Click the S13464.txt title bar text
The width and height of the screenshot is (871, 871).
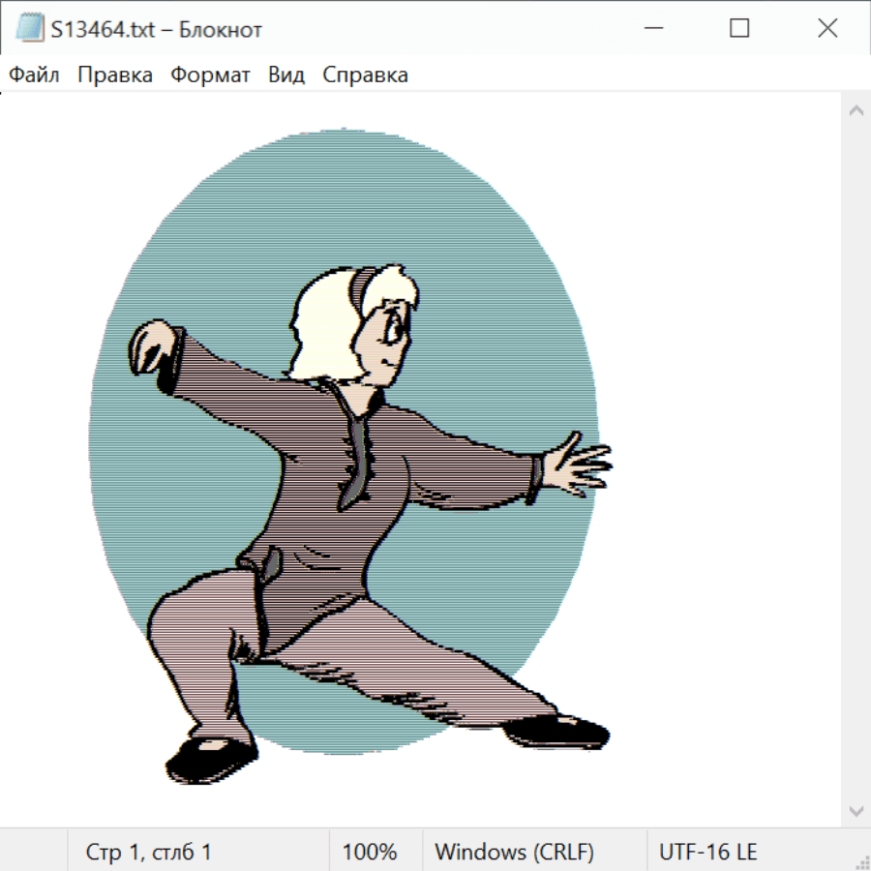point(157,30)
